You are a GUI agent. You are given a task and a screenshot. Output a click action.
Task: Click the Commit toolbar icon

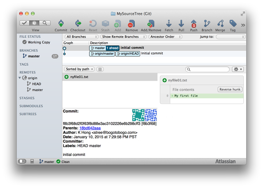click(61, 23)
